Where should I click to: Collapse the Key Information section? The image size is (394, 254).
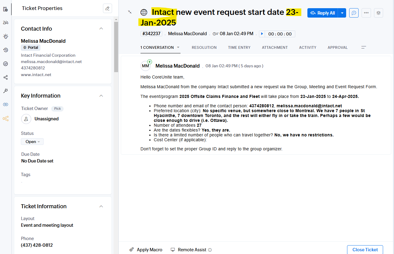101,96
